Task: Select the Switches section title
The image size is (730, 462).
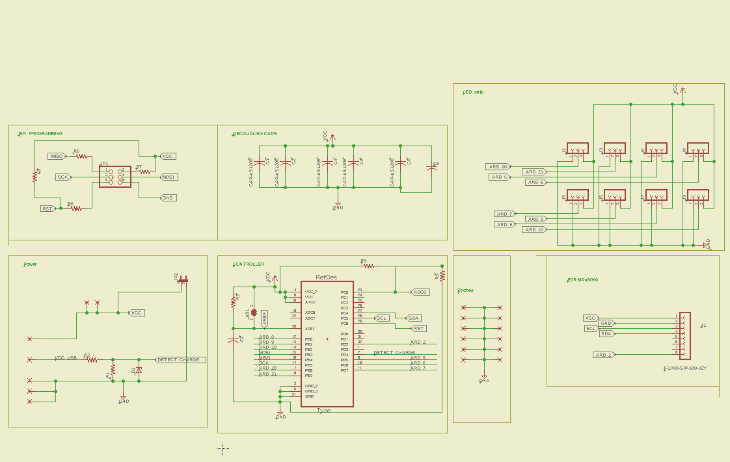Action: 466,290
